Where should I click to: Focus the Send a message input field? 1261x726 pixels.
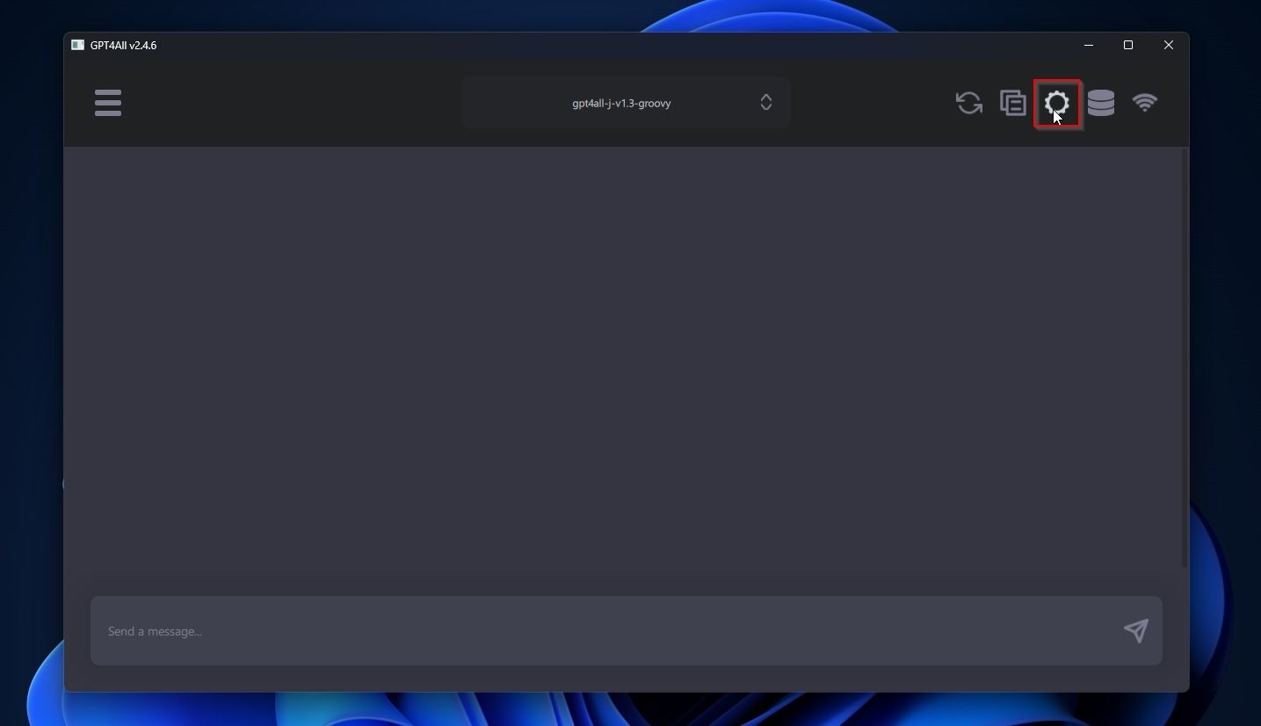coord(527,631)
